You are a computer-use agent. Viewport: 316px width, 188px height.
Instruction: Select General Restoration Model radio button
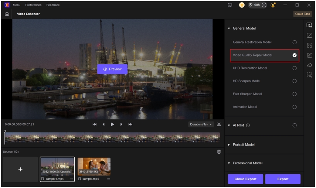[x=295, y=42]
